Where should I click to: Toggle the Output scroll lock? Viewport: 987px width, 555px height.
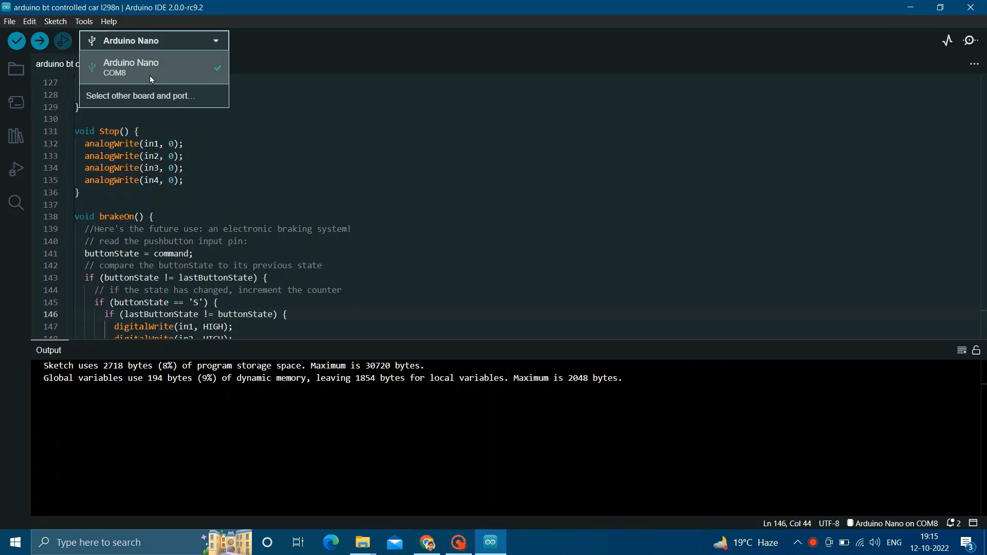click(977, 350)
